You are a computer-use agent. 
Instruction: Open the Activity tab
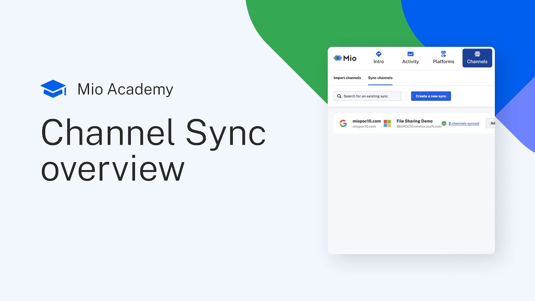pos(410,58)
